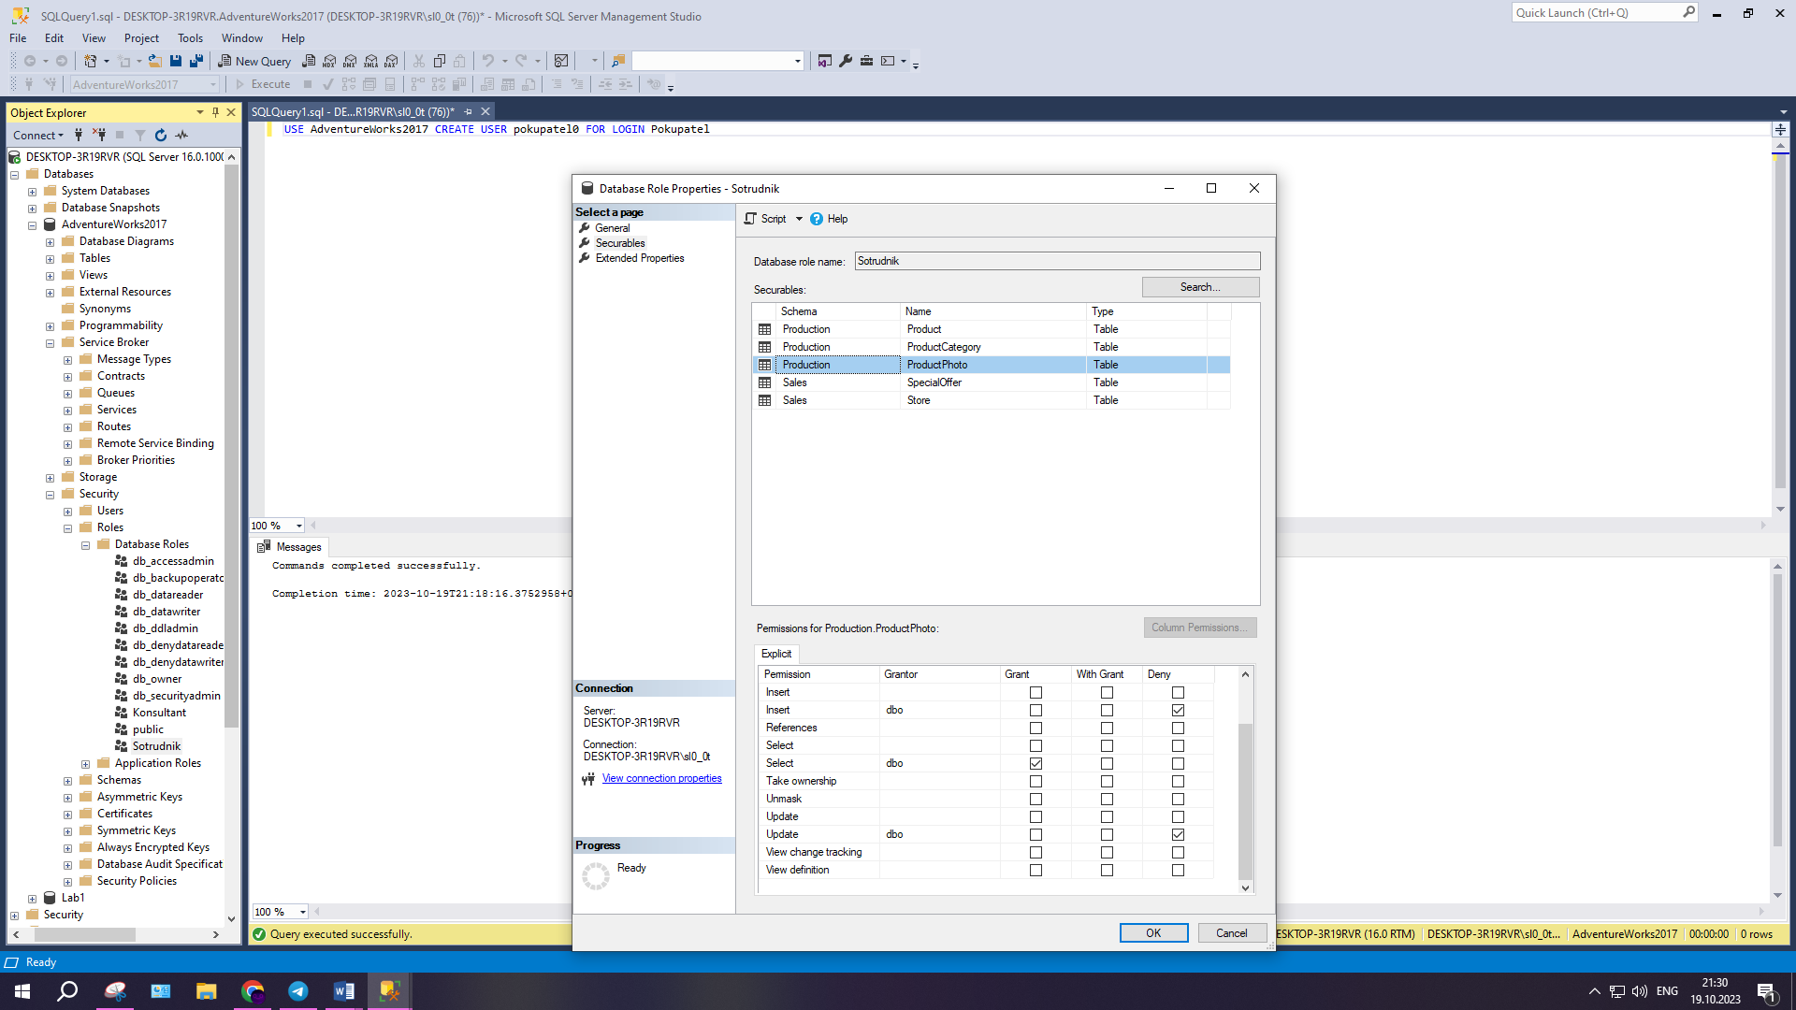The image size is (1796, 1010).
Task: Open the AdventureWorks2017 database combo box
Action: point(145,84)
